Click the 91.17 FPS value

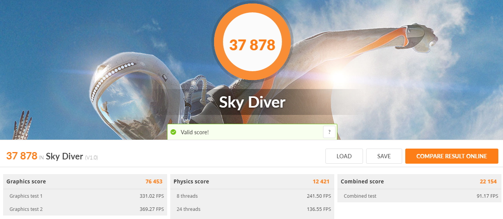[x=487, y=196]
